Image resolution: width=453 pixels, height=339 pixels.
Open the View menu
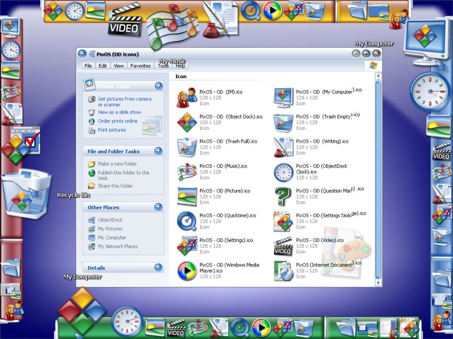tap(119, 66)
